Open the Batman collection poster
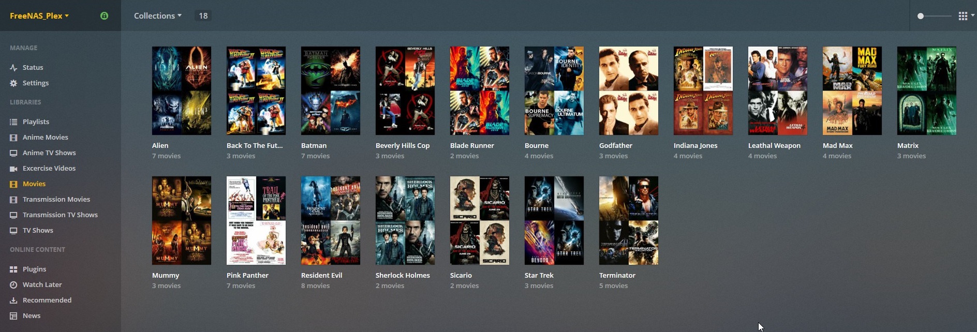977x332 pixels. point(331,90)
